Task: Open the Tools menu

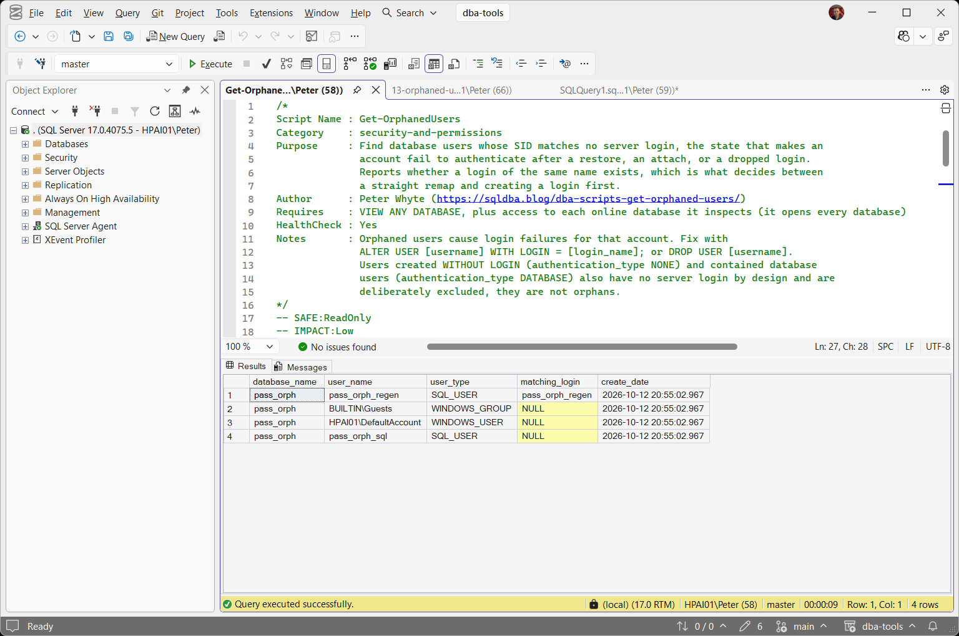Action: click(x=227, y=12)
